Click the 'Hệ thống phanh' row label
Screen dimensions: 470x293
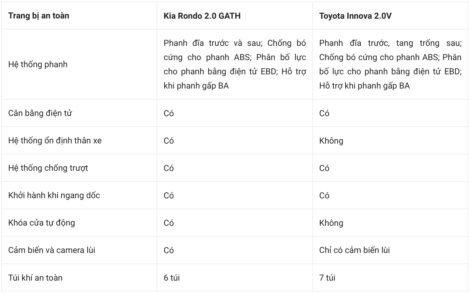(x=38, y=64)
